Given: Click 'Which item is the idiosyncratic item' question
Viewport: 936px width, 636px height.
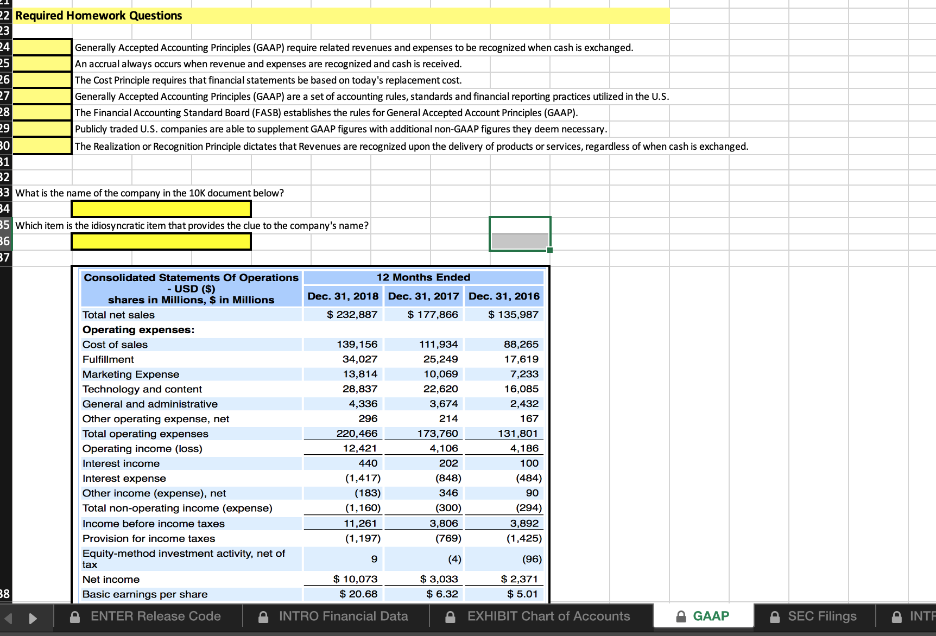Looking at the screenshot, I should [192, 226].
